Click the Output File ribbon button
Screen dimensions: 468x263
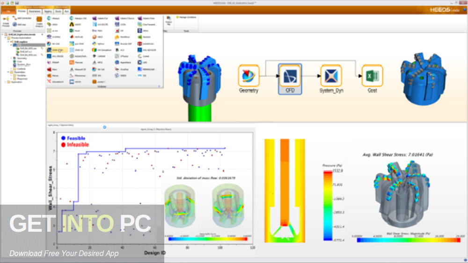pyautogui.click(x=168, y=21)
